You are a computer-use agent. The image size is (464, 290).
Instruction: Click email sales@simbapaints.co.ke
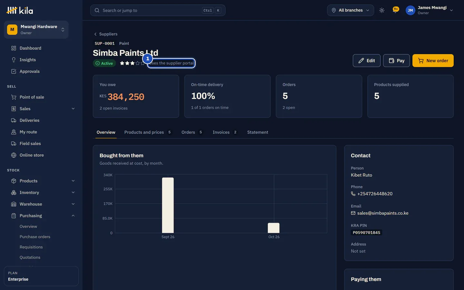pyautogui.click(x=383, y=213)
